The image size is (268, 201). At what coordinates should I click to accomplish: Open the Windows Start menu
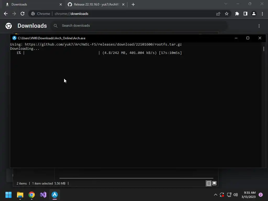pyautogui.click(x=8, y=195)
